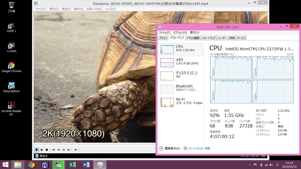Image resolution: width=301 pixels, height=169 pixels.
Task: Click the media player title bar icon
Action: (x=36, y=4)
